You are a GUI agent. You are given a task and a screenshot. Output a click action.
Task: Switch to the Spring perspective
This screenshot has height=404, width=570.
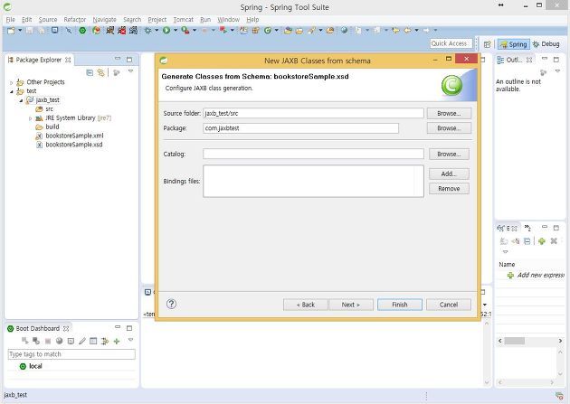pyautogui.click(x=514, y=44)
